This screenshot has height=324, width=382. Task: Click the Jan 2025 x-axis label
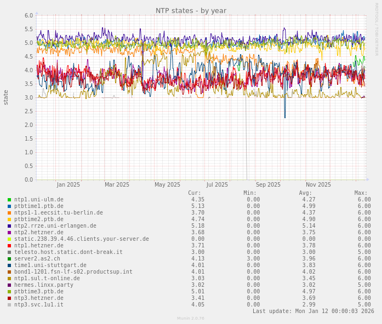pyautogui.click(x=69, y=185)
